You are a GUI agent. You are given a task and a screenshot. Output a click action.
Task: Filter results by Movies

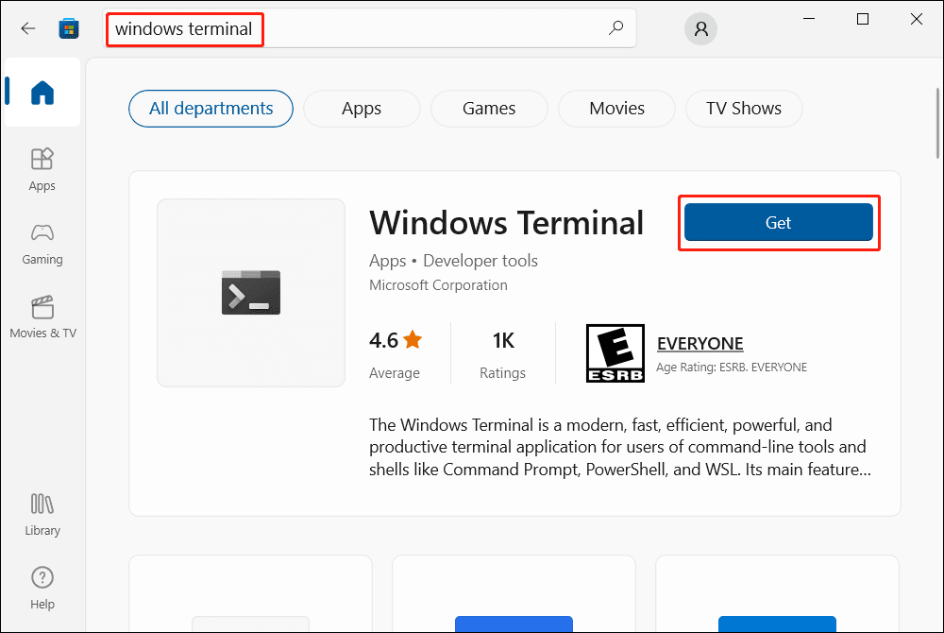(x=616, y=109)
